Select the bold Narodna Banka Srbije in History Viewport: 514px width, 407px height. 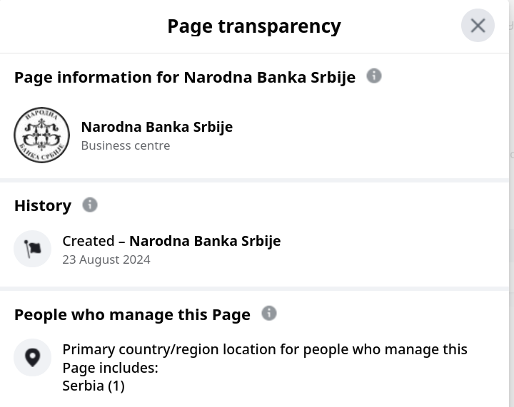[x=205, y=241]
